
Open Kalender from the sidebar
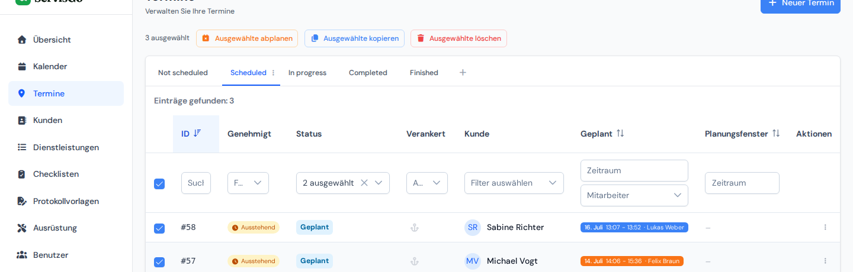coord(66,66)
